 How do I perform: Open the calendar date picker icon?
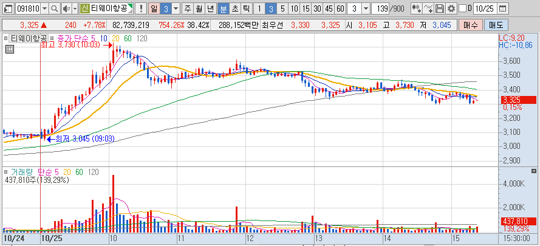coord(503,9)
